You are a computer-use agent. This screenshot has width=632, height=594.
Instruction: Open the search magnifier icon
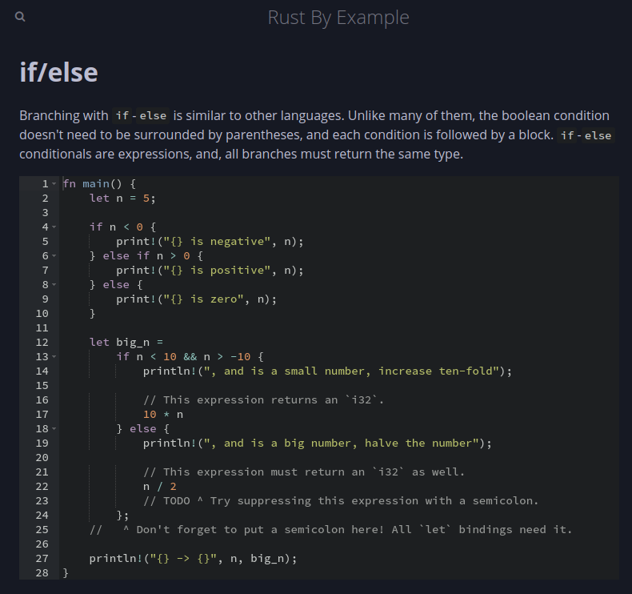(20, 17)
